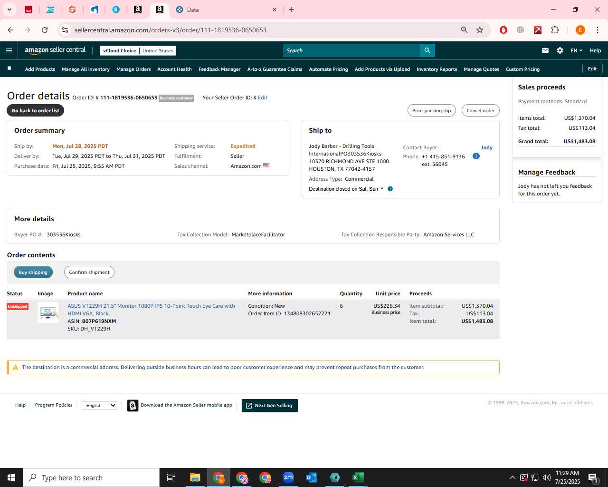
Task: Open Add Products menu item
Action: tap(40, 69)
